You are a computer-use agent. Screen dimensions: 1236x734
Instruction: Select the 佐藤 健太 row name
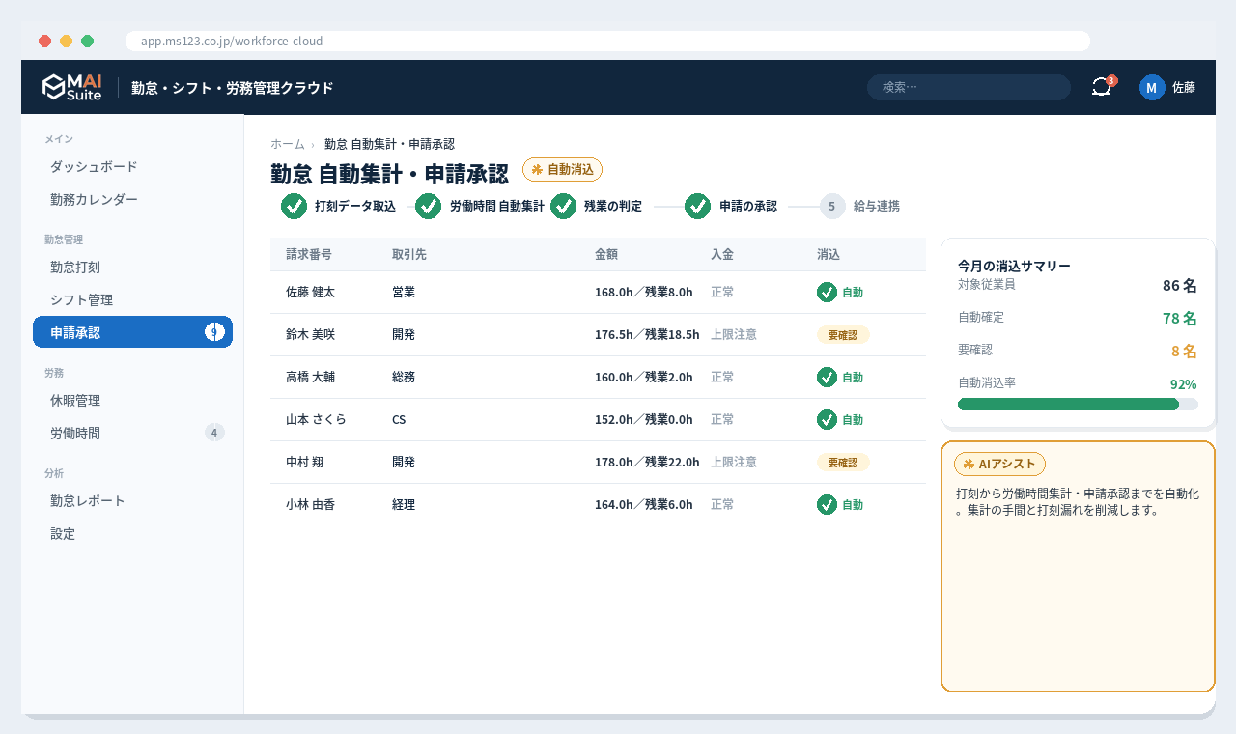[310, 292]
